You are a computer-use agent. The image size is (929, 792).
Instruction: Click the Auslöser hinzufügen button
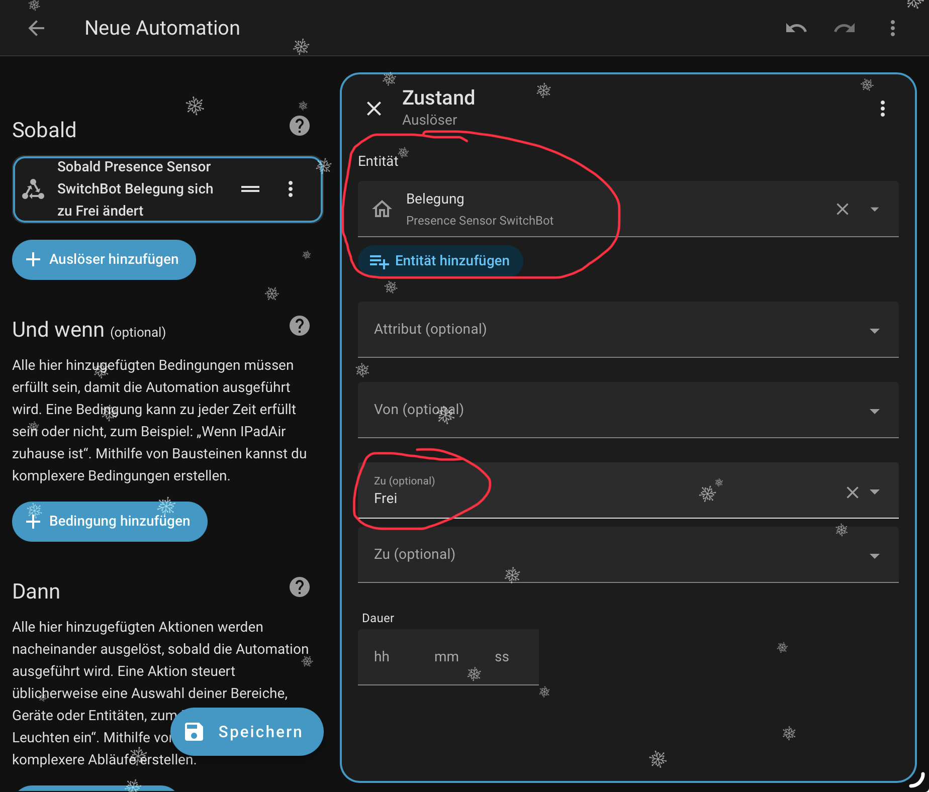(104, 259)
